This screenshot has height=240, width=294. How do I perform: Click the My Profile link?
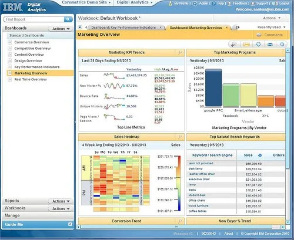pyautogui.click(x=181, y=4)
